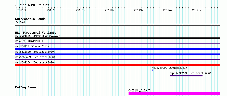Click the dgv6623n223 (Sedlazeck2020) label

[191, 73]
